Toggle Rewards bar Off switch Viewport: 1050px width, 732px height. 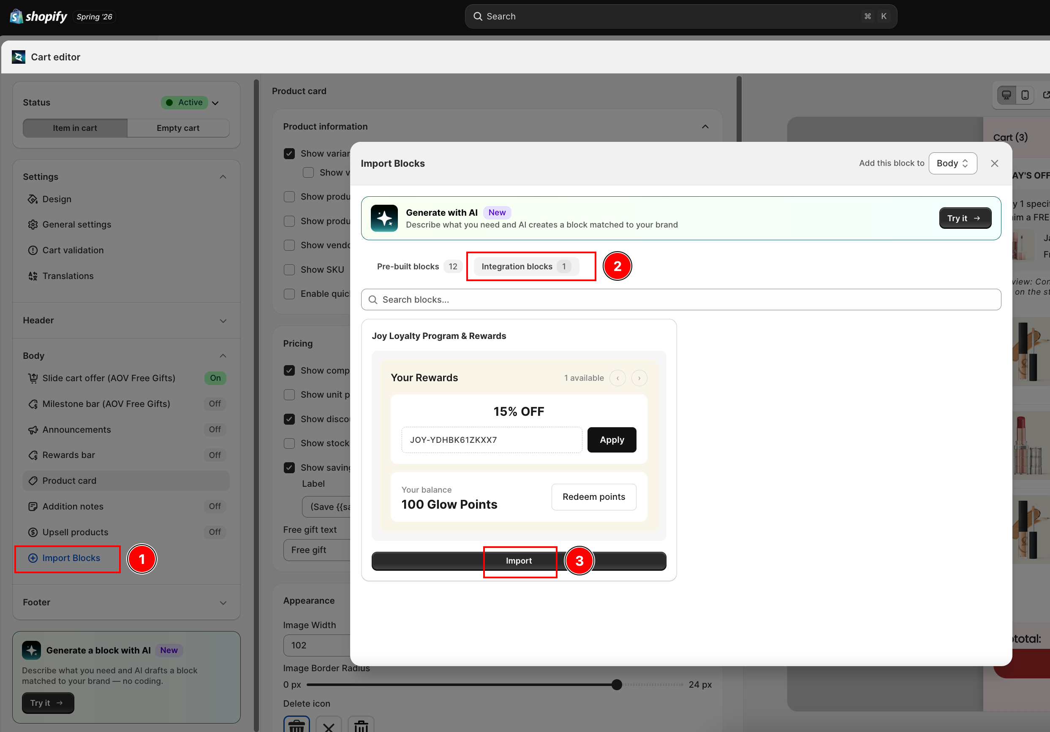(x=215, y=455)
